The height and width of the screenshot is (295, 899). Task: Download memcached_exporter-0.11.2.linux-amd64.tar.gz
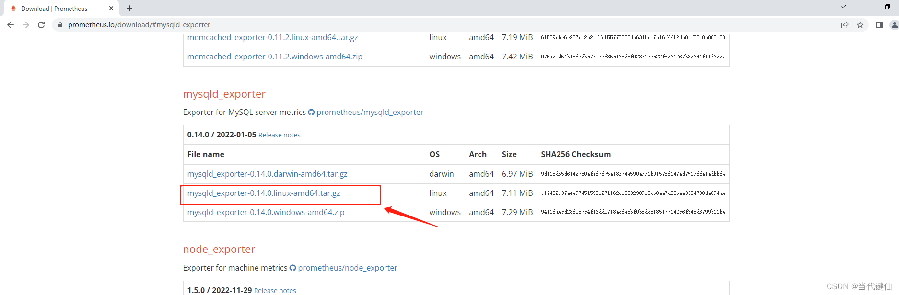coord(272,37)
